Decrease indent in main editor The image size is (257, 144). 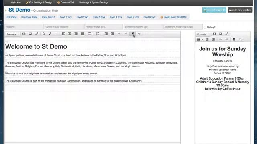click(x=106, y=34)
